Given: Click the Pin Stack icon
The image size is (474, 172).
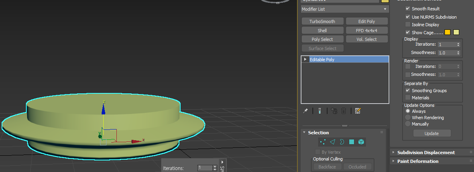Looking at the screenshot, I should click(305, 111).
